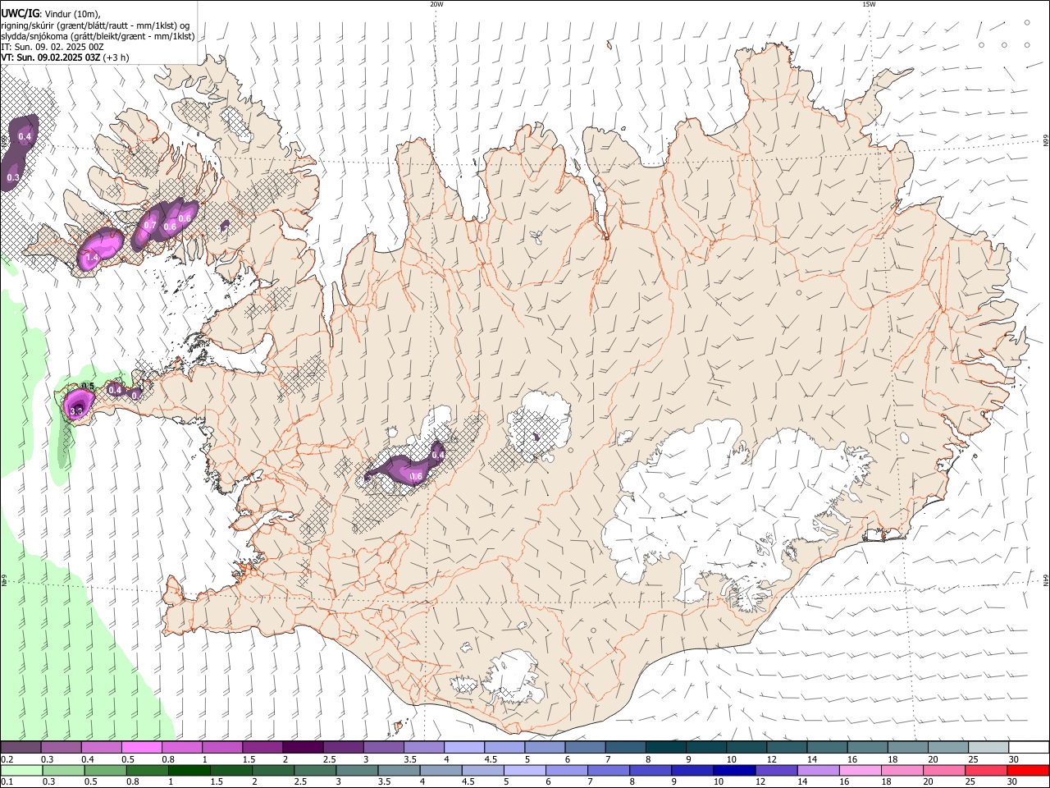Click the 15W longitude label at top

click(x=869, y=4)
